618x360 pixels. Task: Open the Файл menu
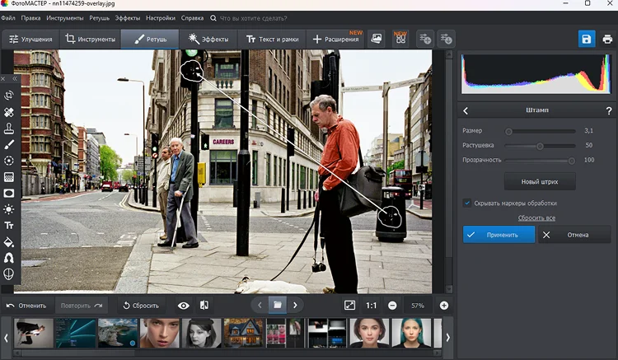click(x=8, y=18)
